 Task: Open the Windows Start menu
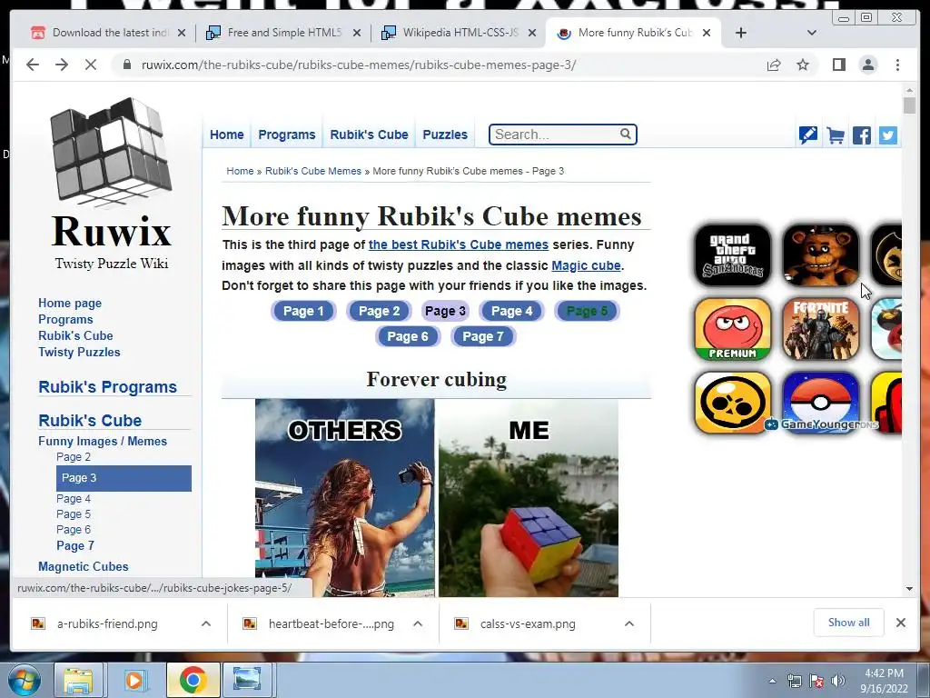[x=25, y=681]
